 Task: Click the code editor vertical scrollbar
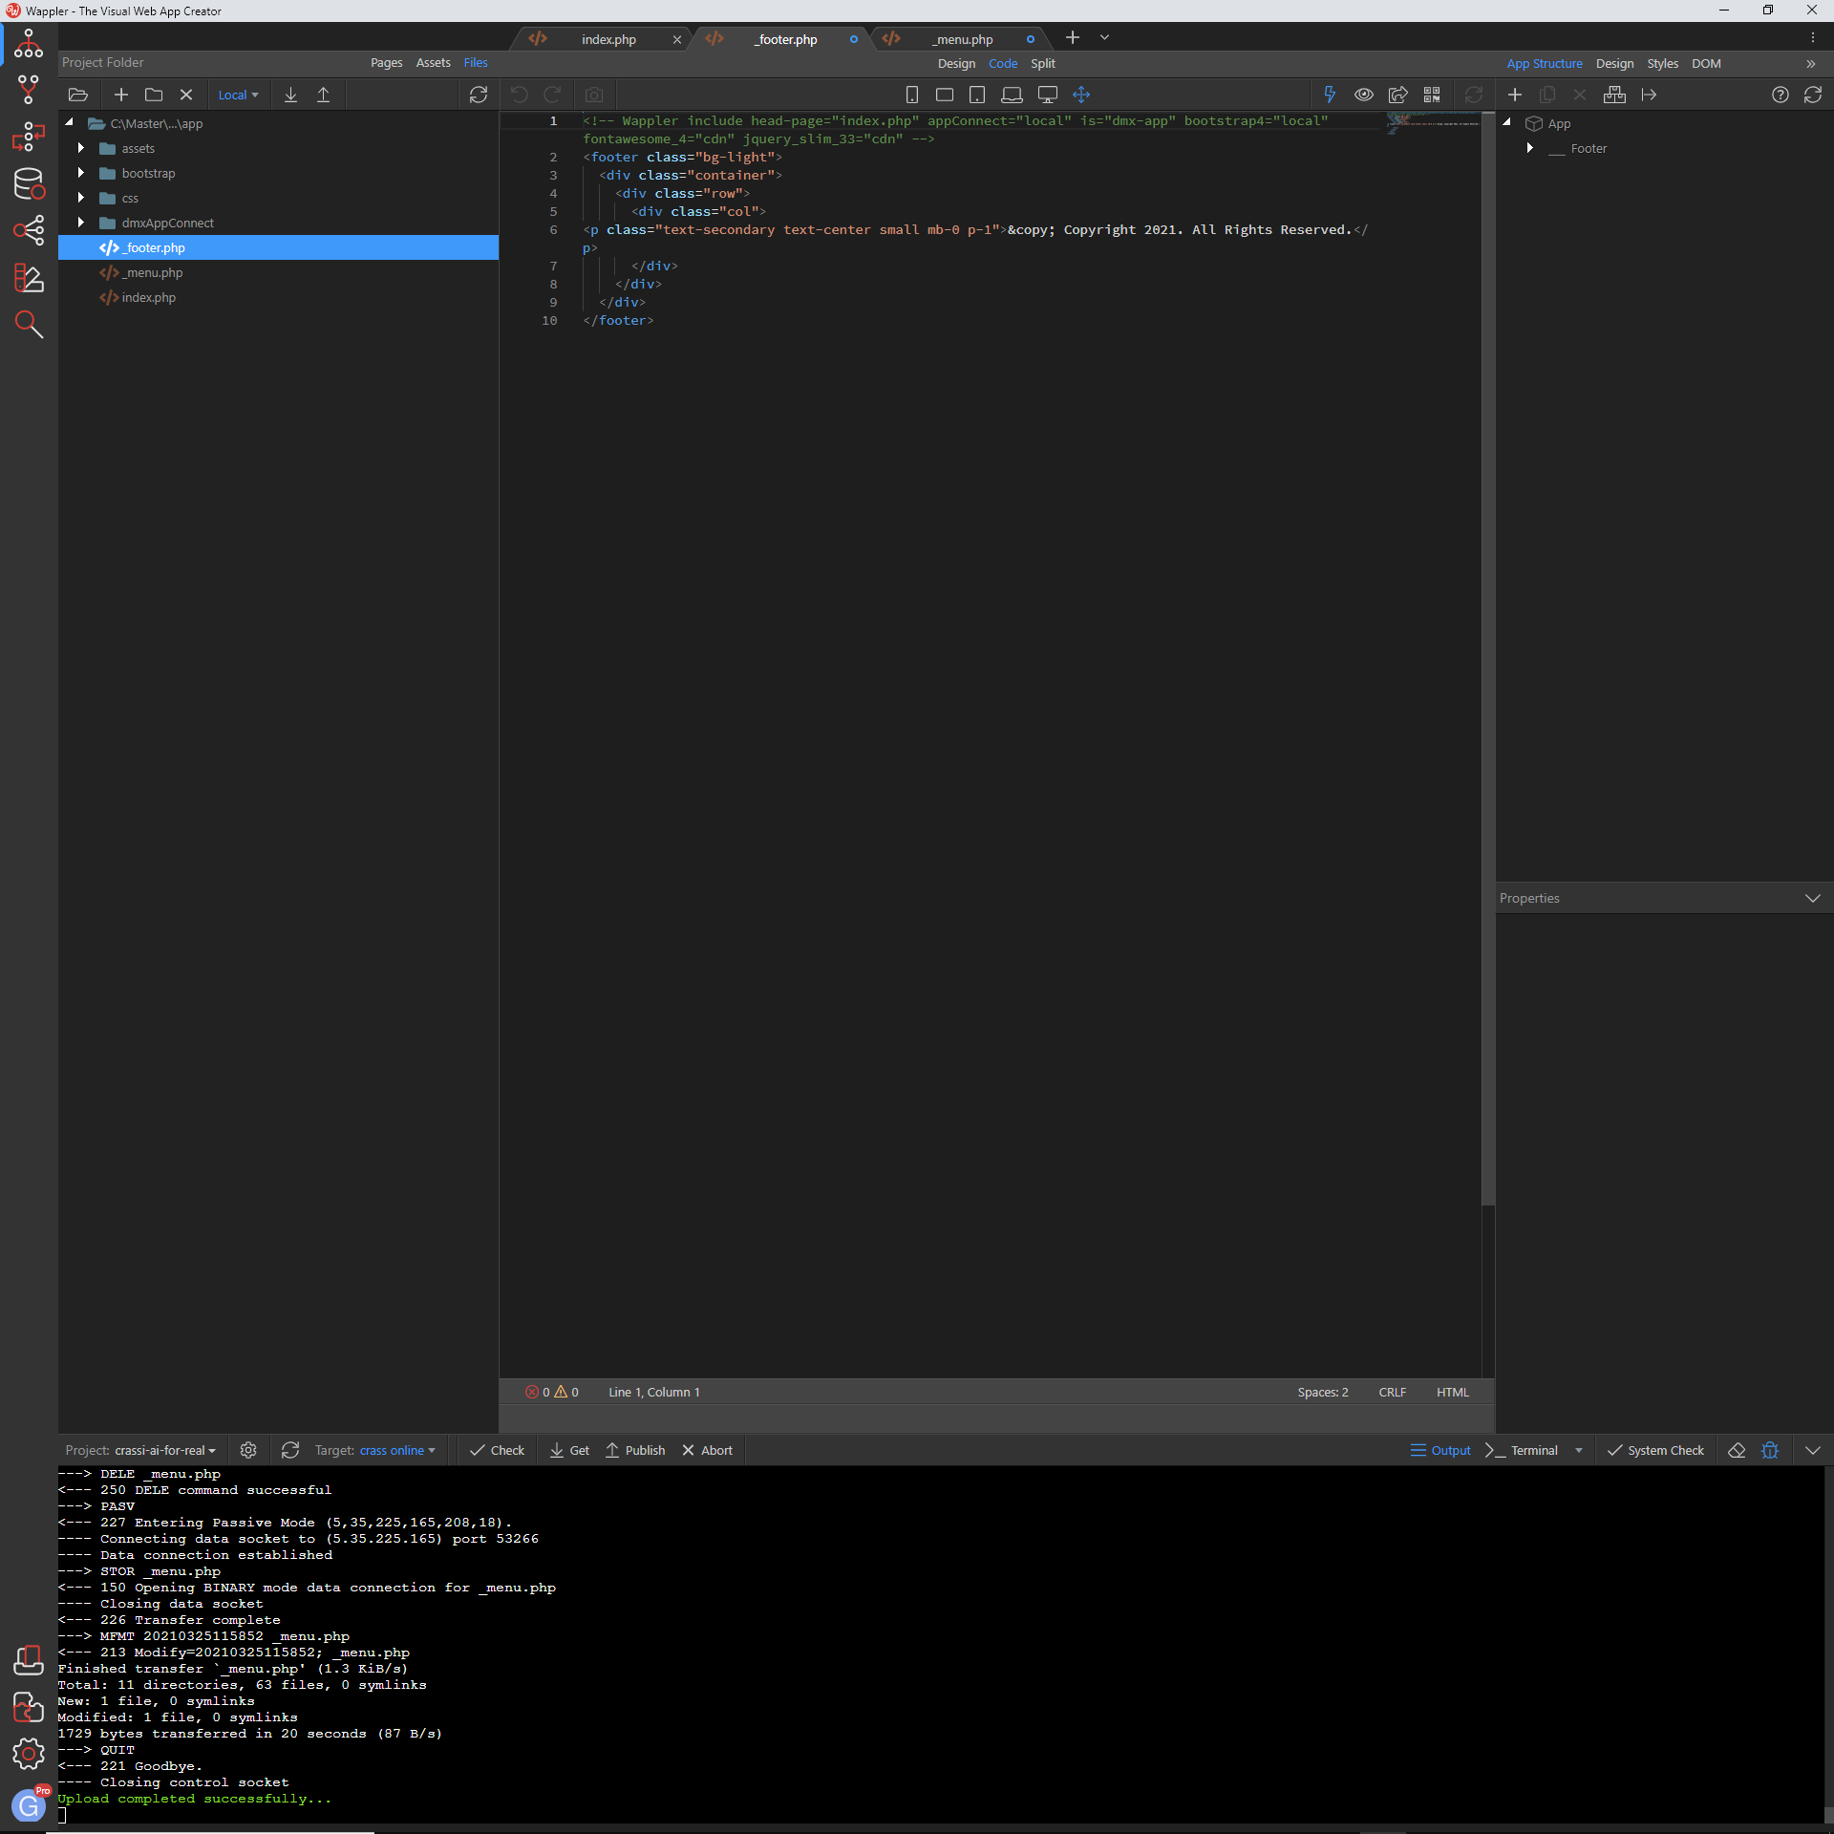tap(1487, 659)
